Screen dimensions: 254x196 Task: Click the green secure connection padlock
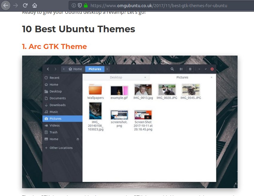86,5
